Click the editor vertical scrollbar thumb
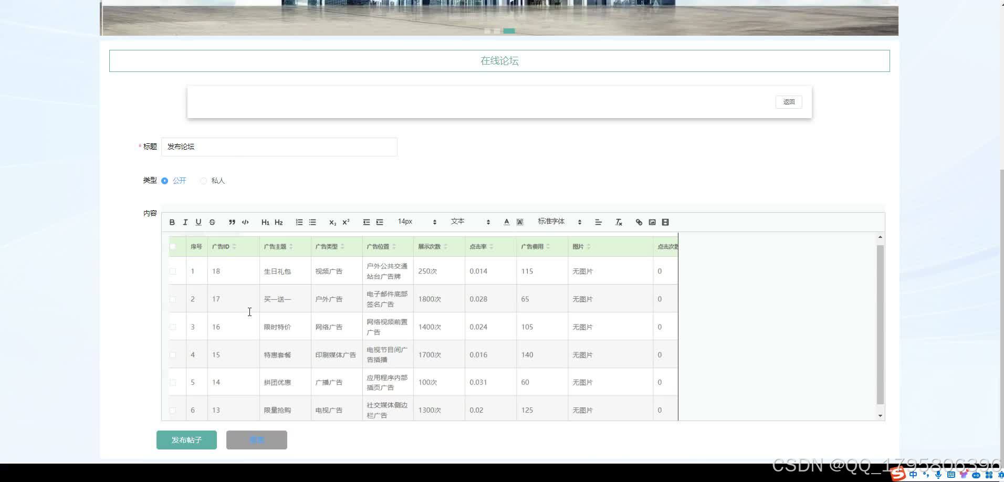Screen dimensions: 1004x482 880,324
